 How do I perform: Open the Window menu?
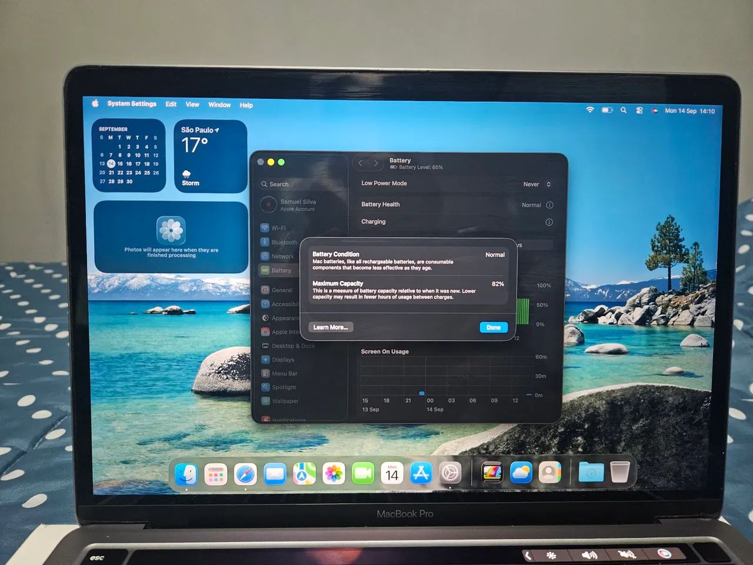[219, 105]
